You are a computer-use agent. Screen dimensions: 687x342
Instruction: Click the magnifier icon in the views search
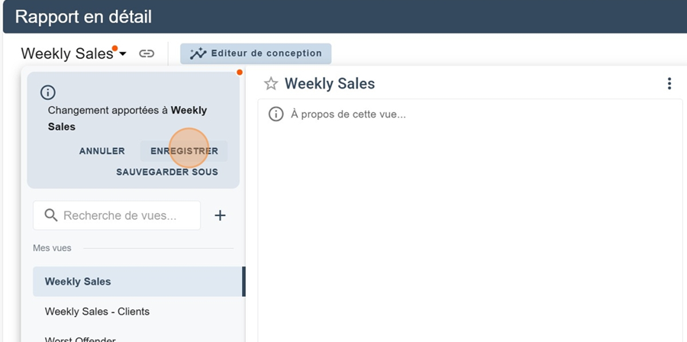click(x=51, y=215)
